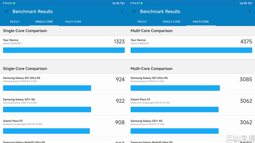Select 'Your Device' label in single-core list
This screenshot has width=255, height=143.
[11, 40]
